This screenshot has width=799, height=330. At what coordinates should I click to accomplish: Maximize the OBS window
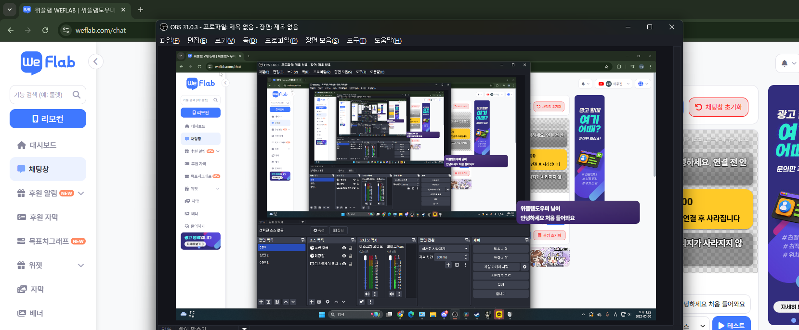650,27
